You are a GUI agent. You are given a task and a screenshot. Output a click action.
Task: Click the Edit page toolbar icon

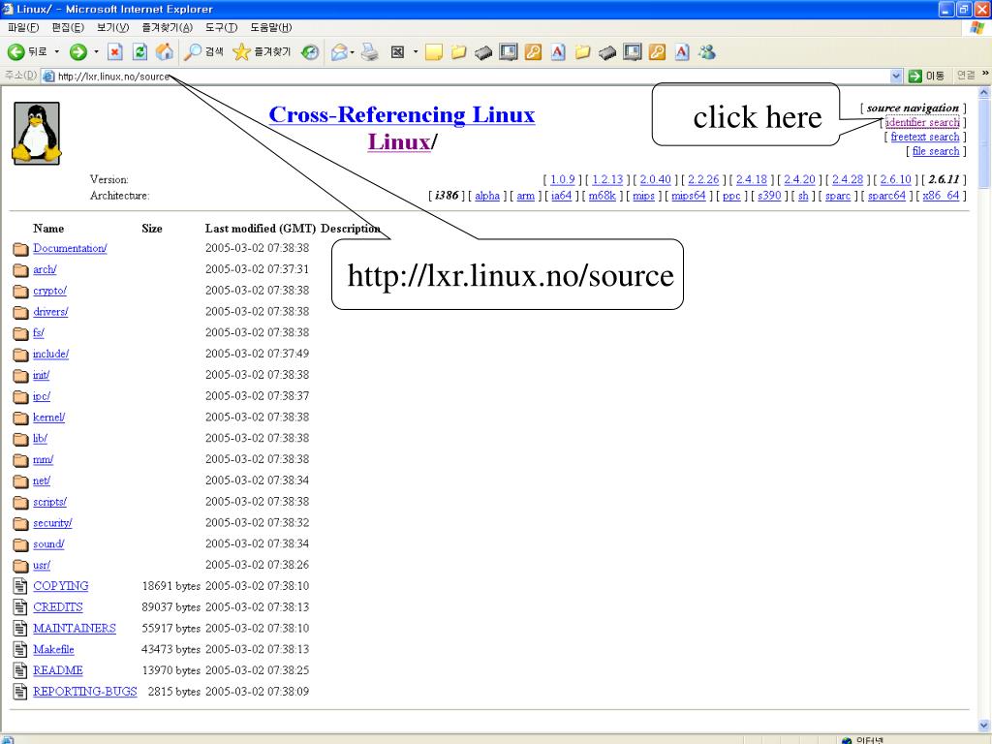[397, 52]
